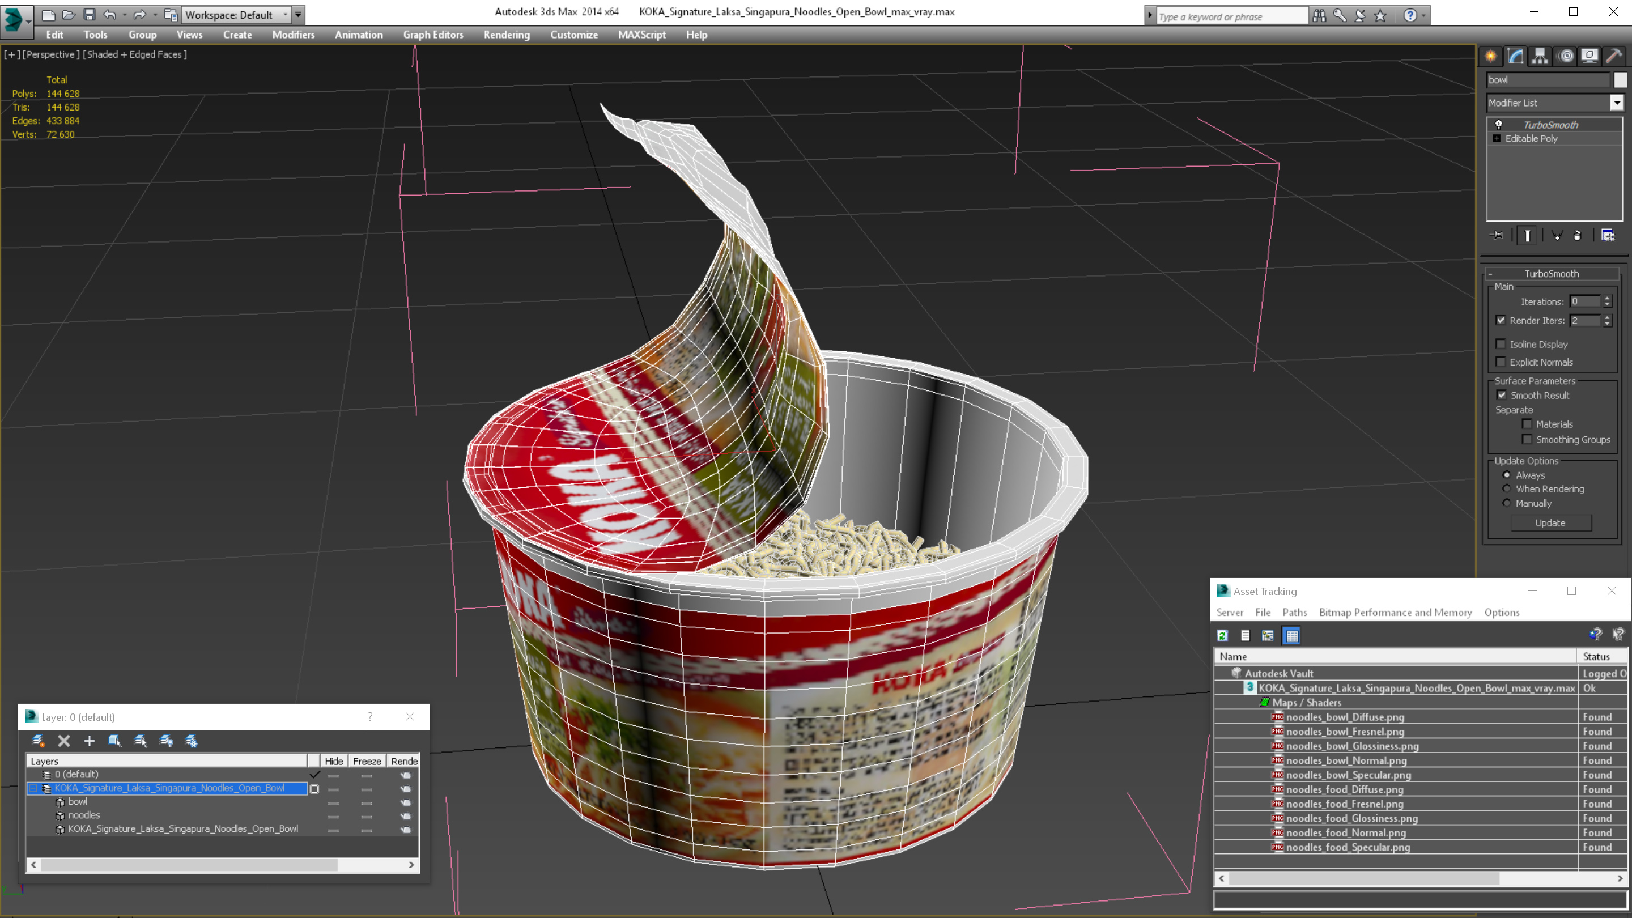
Task: Open the Quick Access toolbar customize arrow
Action: [299, 15]
